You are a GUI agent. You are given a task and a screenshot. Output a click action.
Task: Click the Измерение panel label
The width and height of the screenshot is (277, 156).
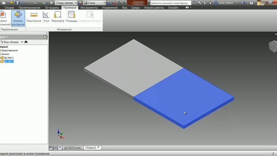(x=64, y=29)
